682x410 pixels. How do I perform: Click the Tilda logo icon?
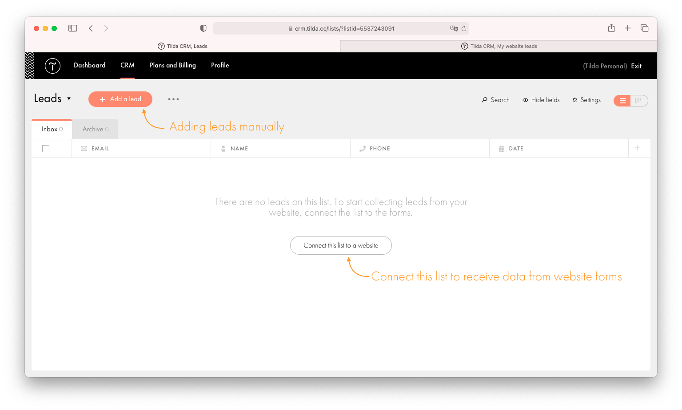point(52,66)
